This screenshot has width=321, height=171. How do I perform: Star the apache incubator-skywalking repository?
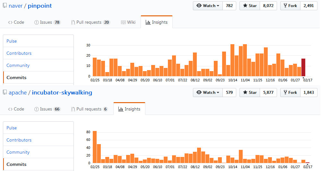250,93
